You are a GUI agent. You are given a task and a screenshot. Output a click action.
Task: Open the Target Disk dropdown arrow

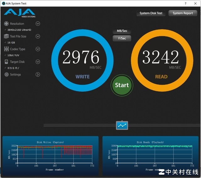coord(38,62)
